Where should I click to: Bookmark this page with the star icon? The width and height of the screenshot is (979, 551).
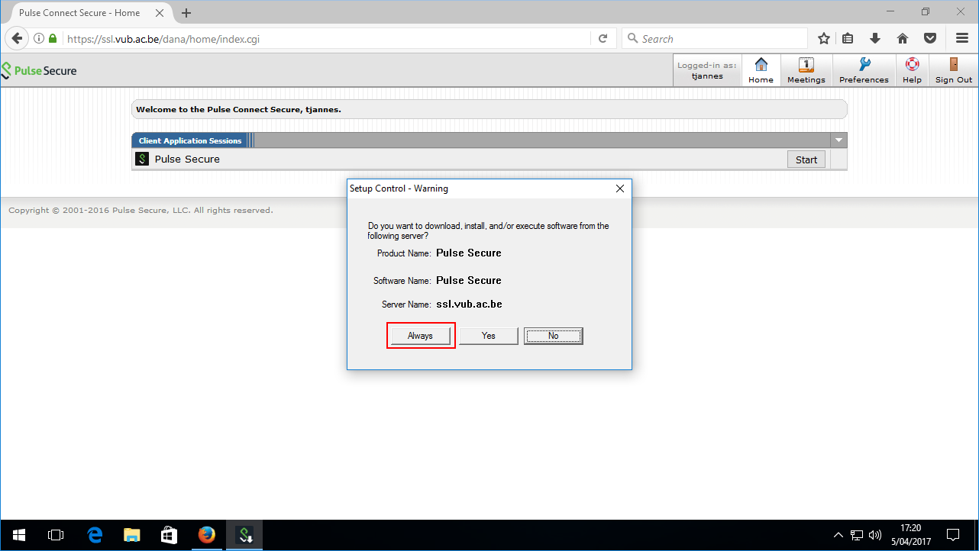point(824,38)
